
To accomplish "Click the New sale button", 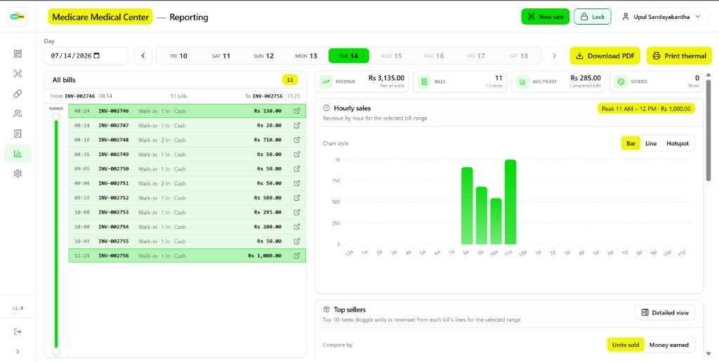I will (545, 17).
